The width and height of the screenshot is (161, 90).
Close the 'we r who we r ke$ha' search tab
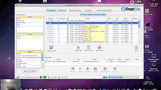tap(82, 14)
